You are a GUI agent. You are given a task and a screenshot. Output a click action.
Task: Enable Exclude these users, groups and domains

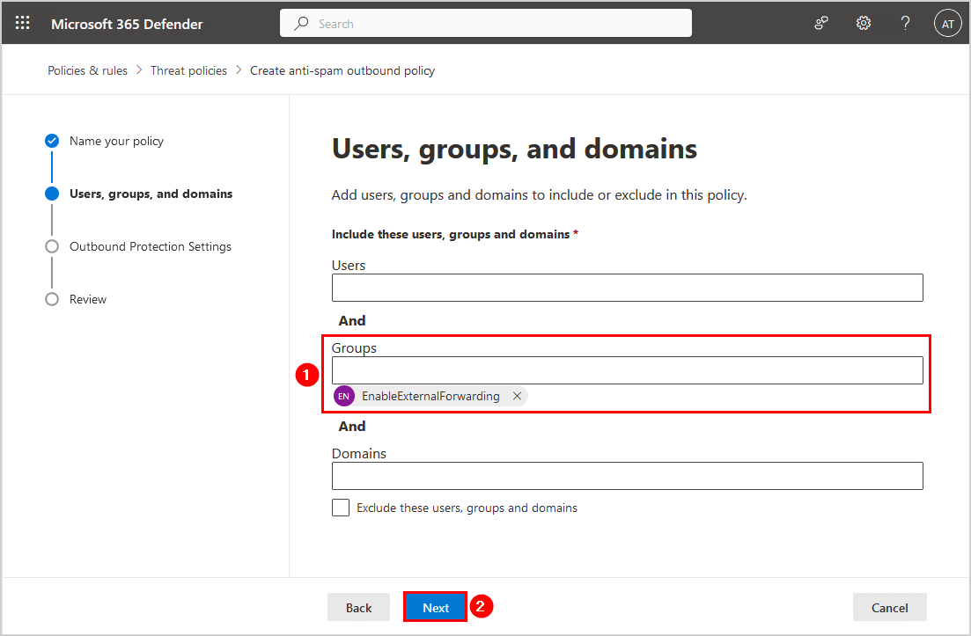pos(341,508)
